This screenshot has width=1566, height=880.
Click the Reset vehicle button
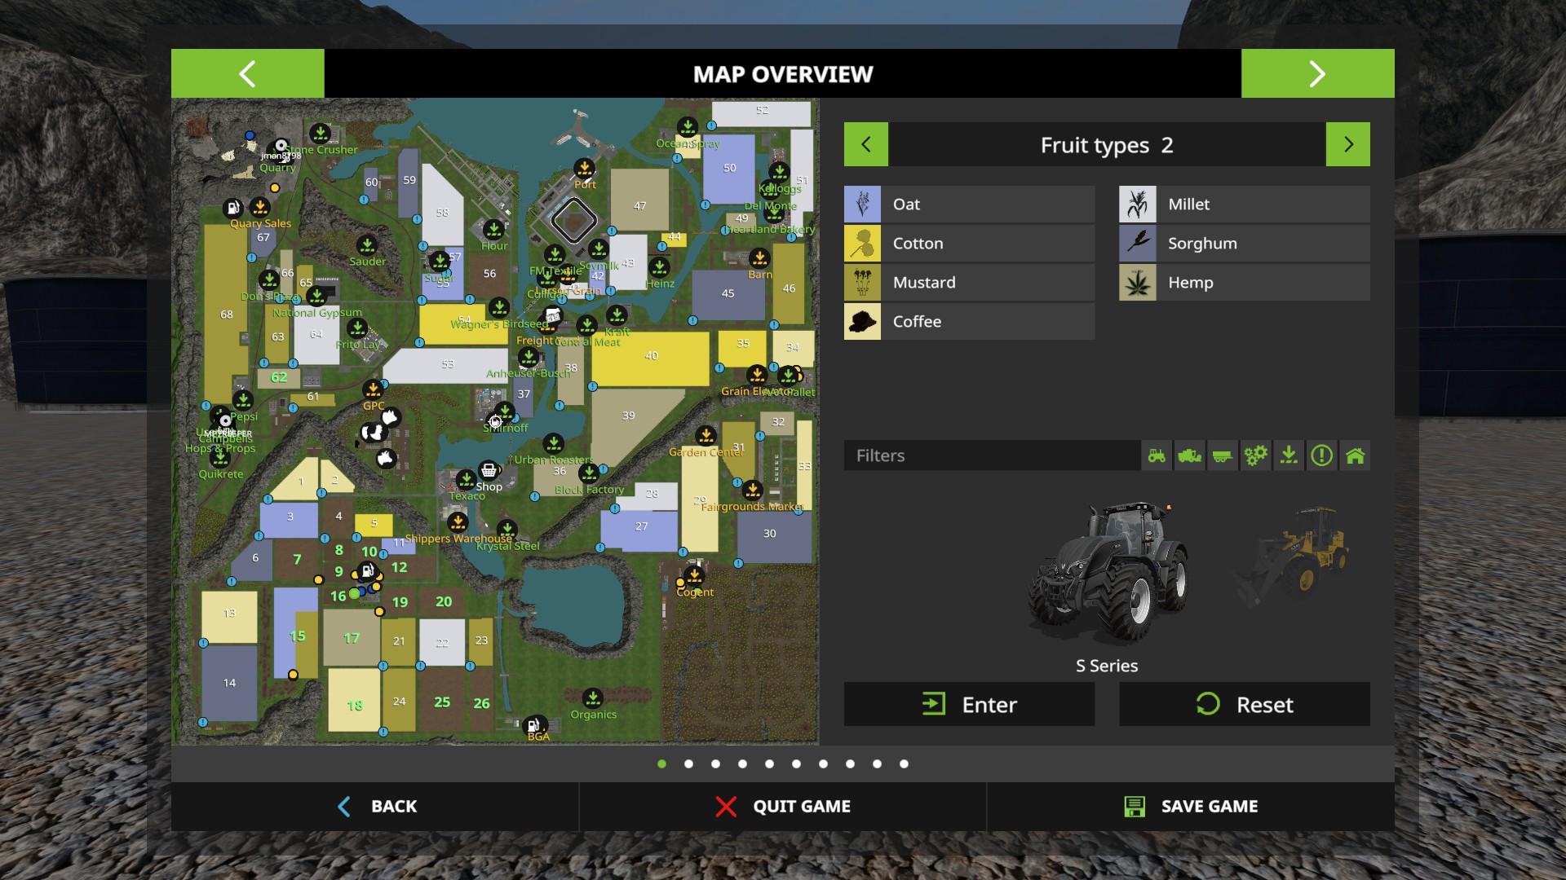[x=1244, y=704]
